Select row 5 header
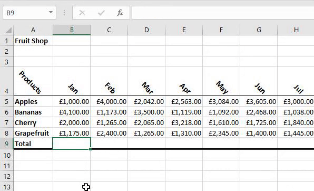Viewport: 314px width, 191px height. tap(7, 101)
